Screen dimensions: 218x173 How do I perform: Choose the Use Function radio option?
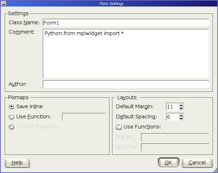(11, 117)
